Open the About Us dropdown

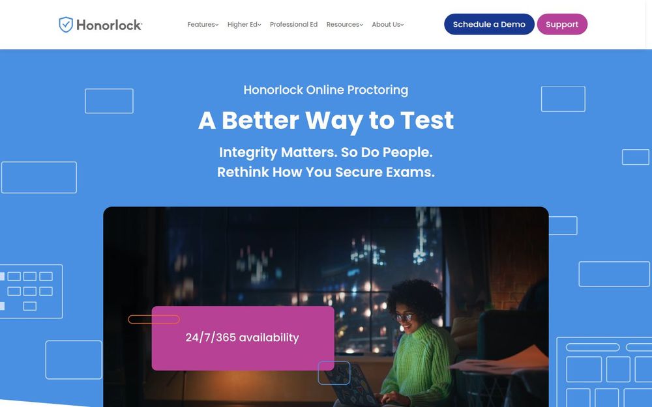[x=387, y=25]
